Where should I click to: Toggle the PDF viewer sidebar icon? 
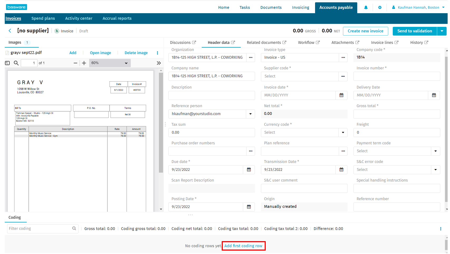coord(7,63)
